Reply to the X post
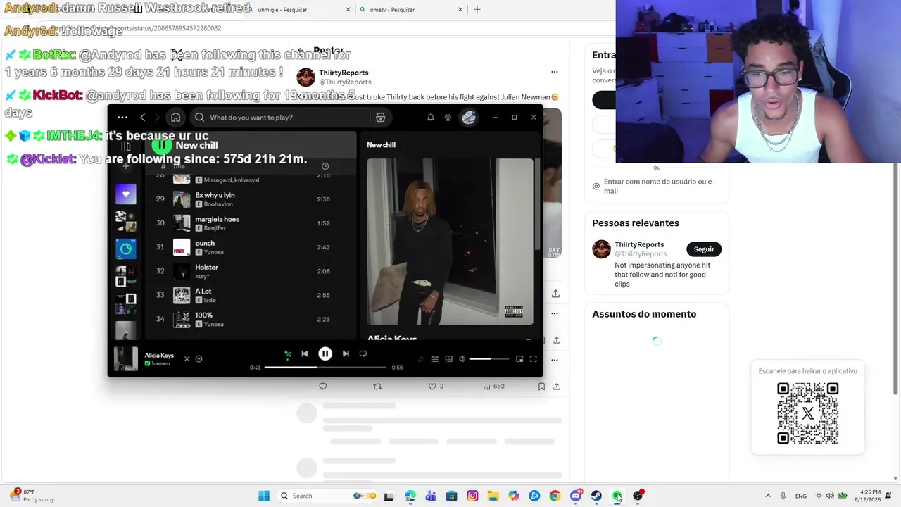 [x=323, y=387]
